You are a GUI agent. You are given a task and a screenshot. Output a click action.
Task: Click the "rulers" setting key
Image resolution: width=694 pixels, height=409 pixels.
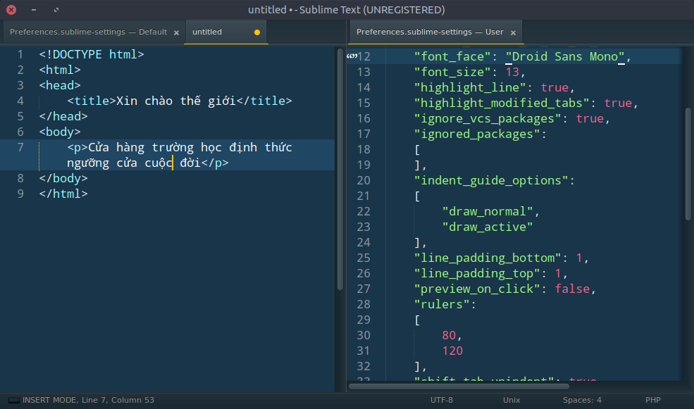[442, 304]
